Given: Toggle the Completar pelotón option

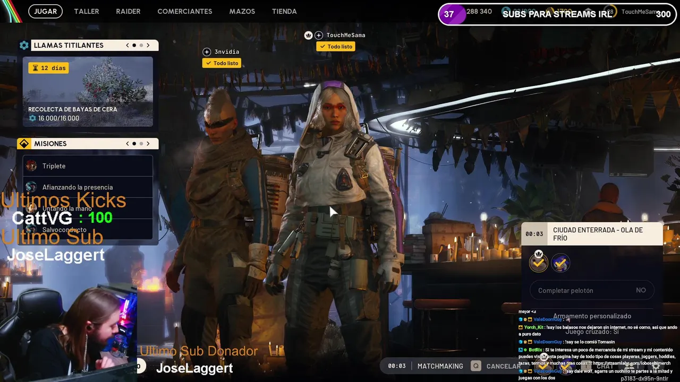Looking at the screenshot, I should coord(592,290).
